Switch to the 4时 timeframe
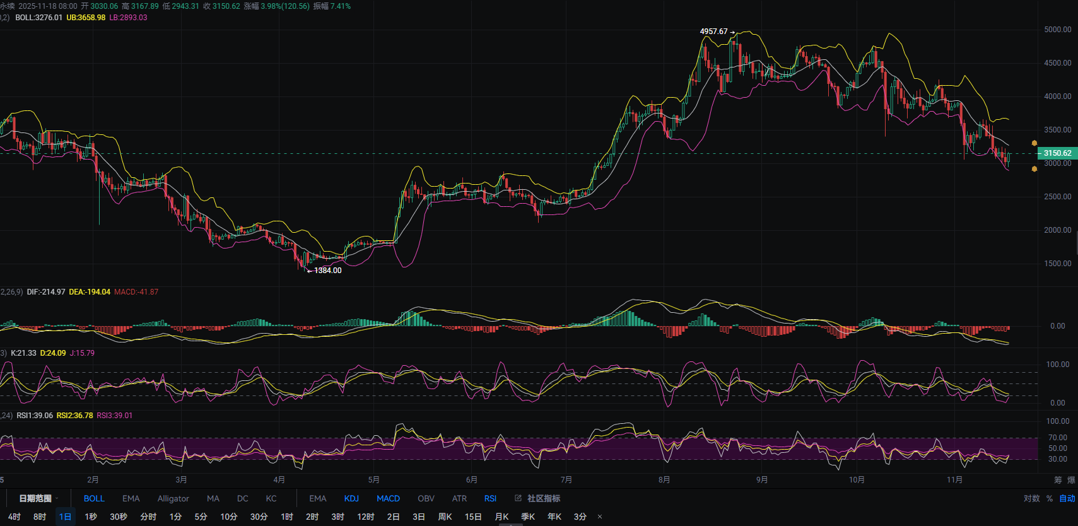Viewport: 1078px width, 526px height. (x=15, y=517)
